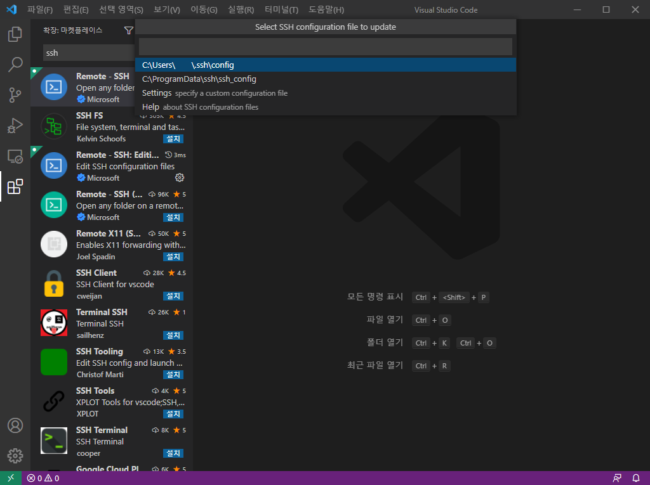Install the SSH Tools extension
Screen dimensions: 650x485
tap(173, 414)
